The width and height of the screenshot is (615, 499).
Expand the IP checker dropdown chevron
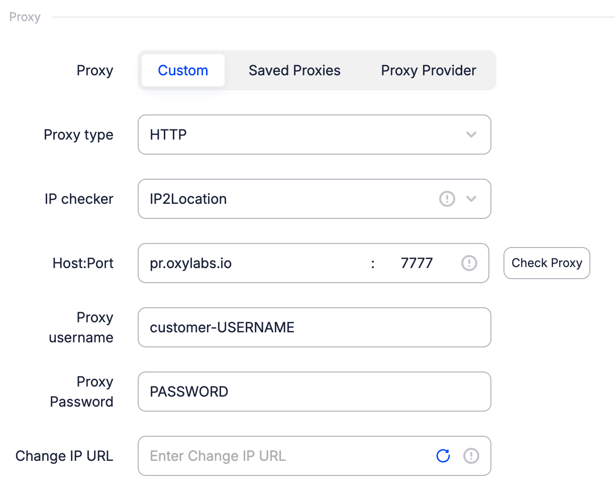[471, 199]
